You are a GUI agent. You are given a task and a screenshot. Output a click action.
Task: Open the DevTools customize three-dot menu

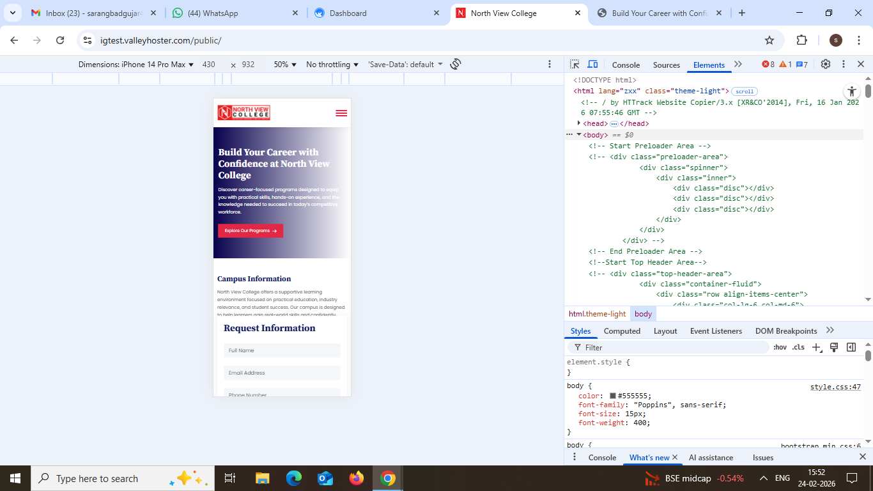[844, 65]
